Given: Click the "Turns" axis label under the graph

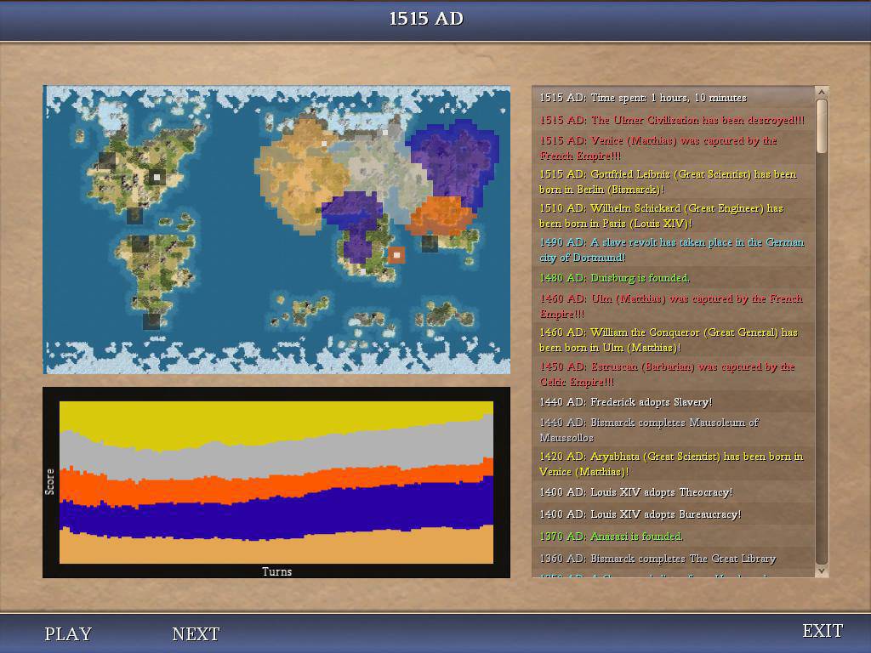Looking at the screenshot, I should [x=276, y=571].
